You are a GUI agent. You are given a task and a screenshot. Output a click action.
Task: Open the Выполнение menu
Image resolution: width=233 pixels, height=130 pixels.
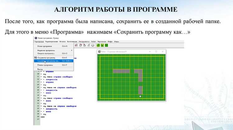[72, 41]
